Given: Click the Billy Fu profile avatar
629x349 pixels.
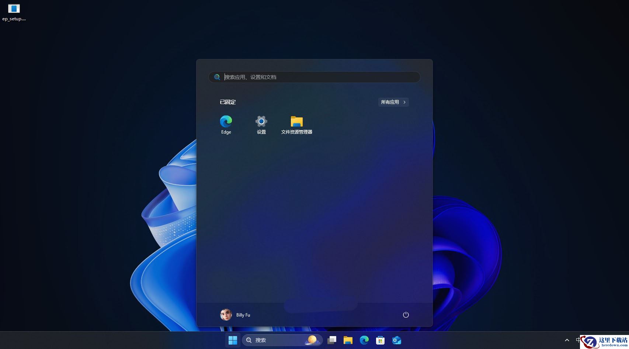Looking at the screenshot, I should click(226, 315).
